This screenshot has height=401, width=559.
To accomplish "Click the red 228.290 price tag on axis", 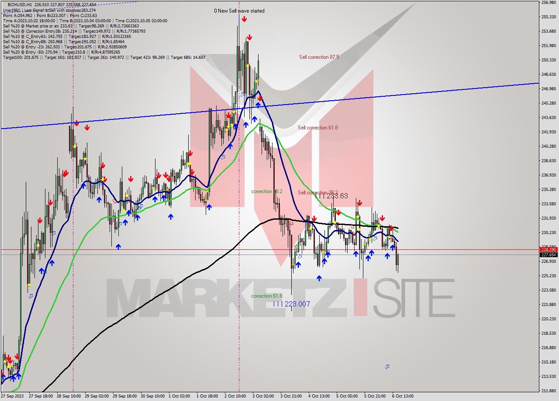I will click(549, 249).
